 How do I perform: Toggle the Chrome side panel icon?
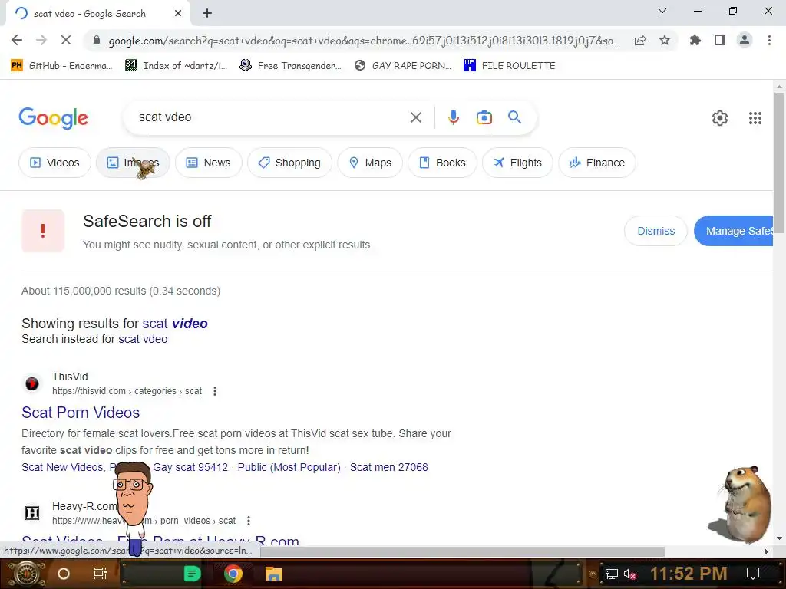coord(720,40)
